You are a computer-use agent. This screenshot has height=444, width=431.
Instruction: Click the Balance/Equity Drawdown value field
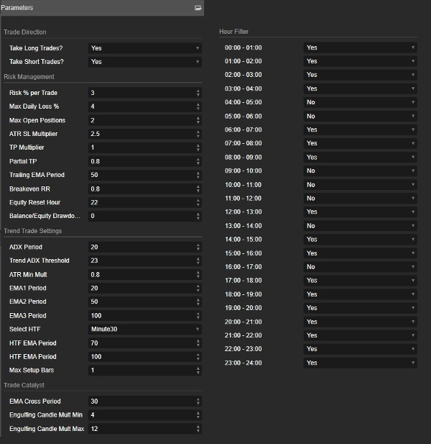[144, 216]
